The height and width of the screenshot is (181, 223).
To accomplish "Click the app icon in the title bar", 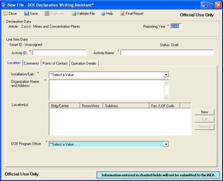I will [4, 4].
